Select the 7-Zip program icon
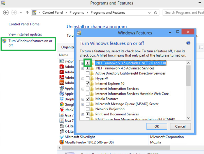 tap(62, 61)
